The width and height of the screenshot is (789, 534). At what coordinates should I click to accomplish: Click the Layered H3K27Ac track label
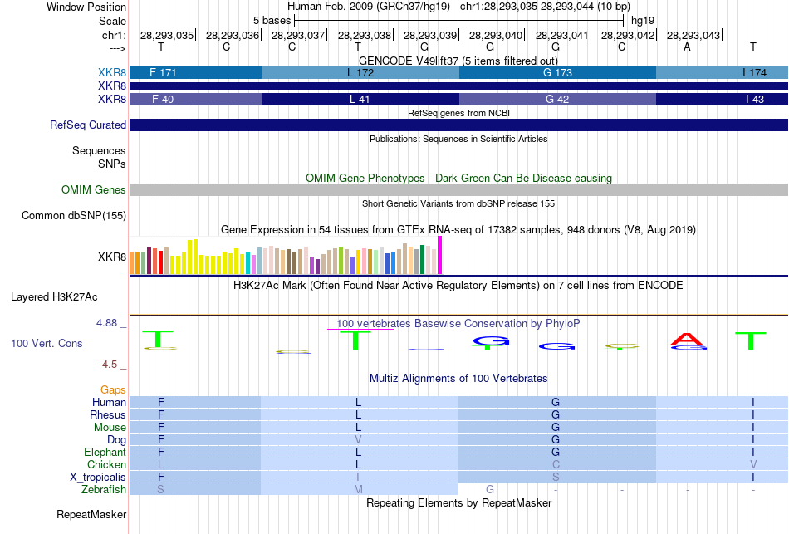[x=54, y=297]
